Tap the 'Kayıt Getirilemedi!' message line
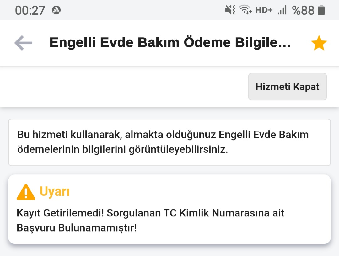This screenshot has width=339, height=256. click(x=150, y=213)
